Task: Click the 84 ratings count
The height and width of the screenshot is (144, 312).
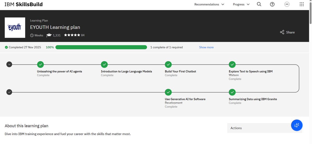Action: point(83,35)
